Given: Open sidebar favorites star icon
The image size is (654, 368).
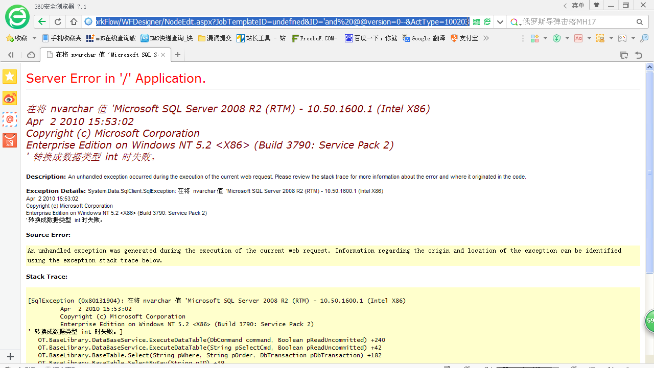Looking at the screenshot, I should click(10, 77).
